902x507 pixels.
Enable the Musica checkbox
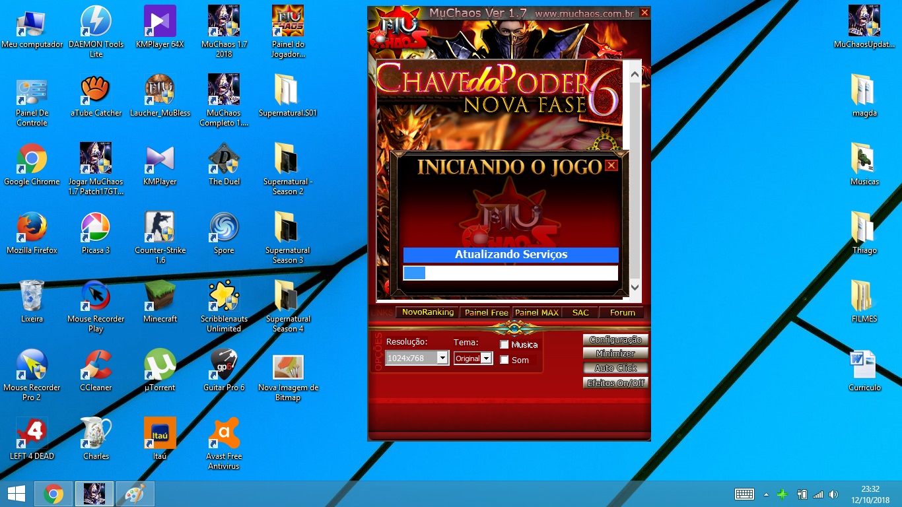click(x=504, y=345)
